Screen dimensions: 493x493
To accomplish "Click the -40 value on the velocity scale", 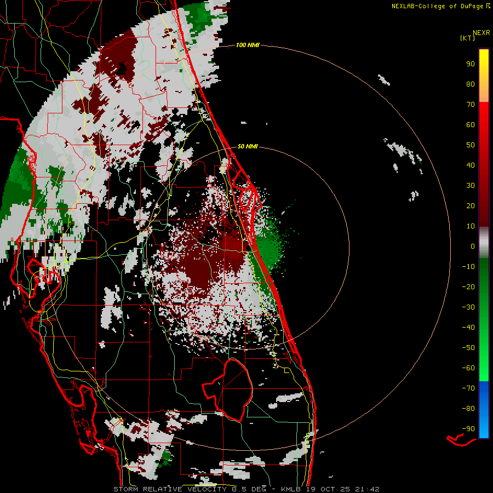I will click(468, 328).
